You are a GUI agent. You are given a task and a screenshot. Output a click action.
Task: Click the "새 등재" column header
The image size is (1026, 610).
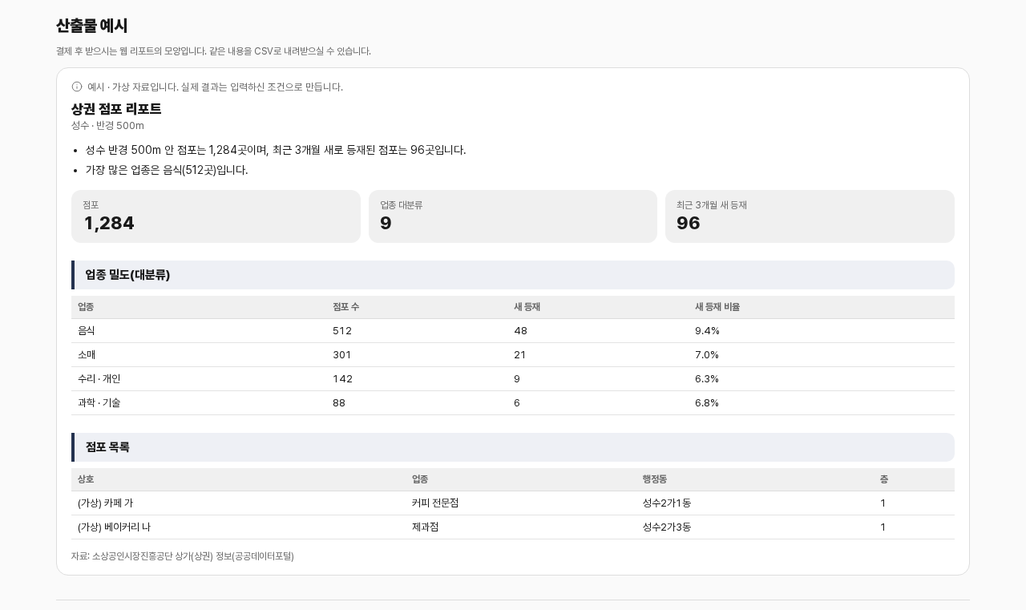527,307
